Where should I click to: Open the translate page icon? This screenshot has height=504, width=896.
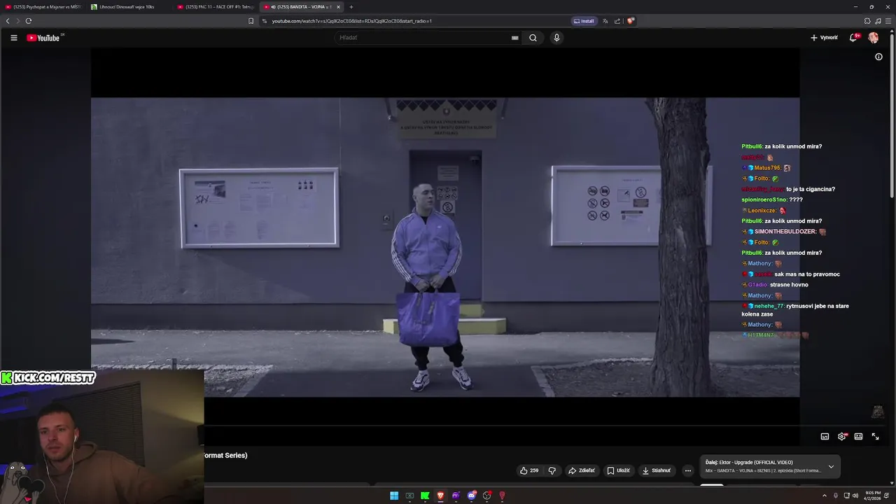[605, 21]
